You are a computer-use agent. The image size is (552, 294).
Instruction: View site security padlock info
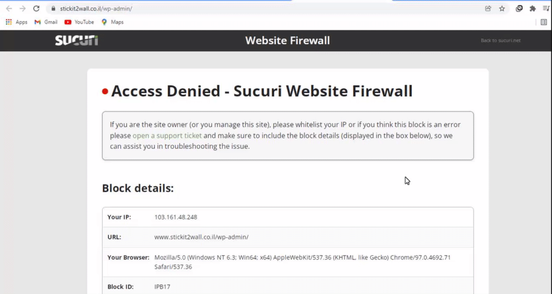click(x=53, y=9)
